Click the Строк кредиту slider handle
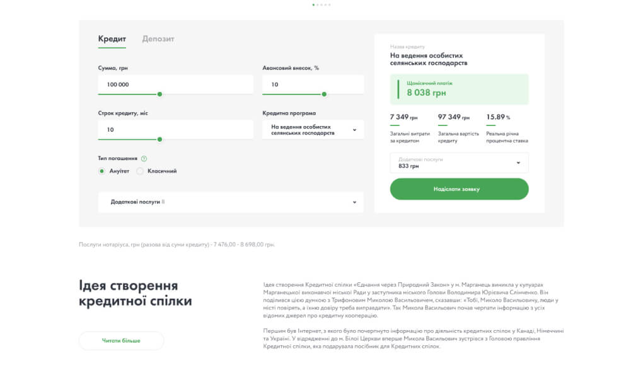This screenshot has height=378, width=643. click(159, 139)
